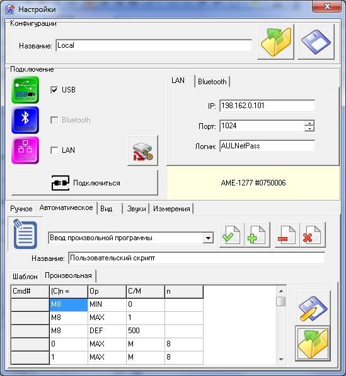The image size is (346, 376).
Task: Enable the LAN checkbox
Action: pos(54,150)
